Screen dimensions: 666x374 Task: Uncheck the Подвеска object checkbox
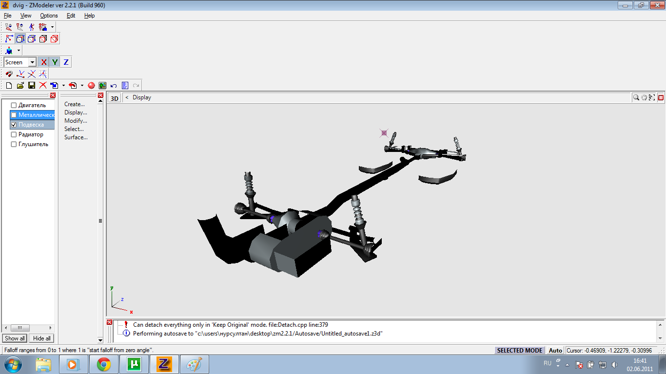pyautogui.click(x=14, y=125)
